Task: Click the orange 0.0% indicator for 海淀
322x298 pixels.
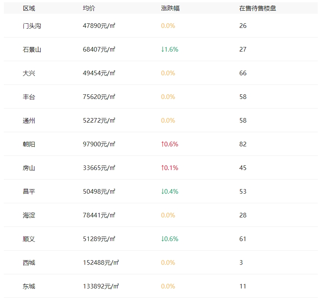Action: [168, 215]
